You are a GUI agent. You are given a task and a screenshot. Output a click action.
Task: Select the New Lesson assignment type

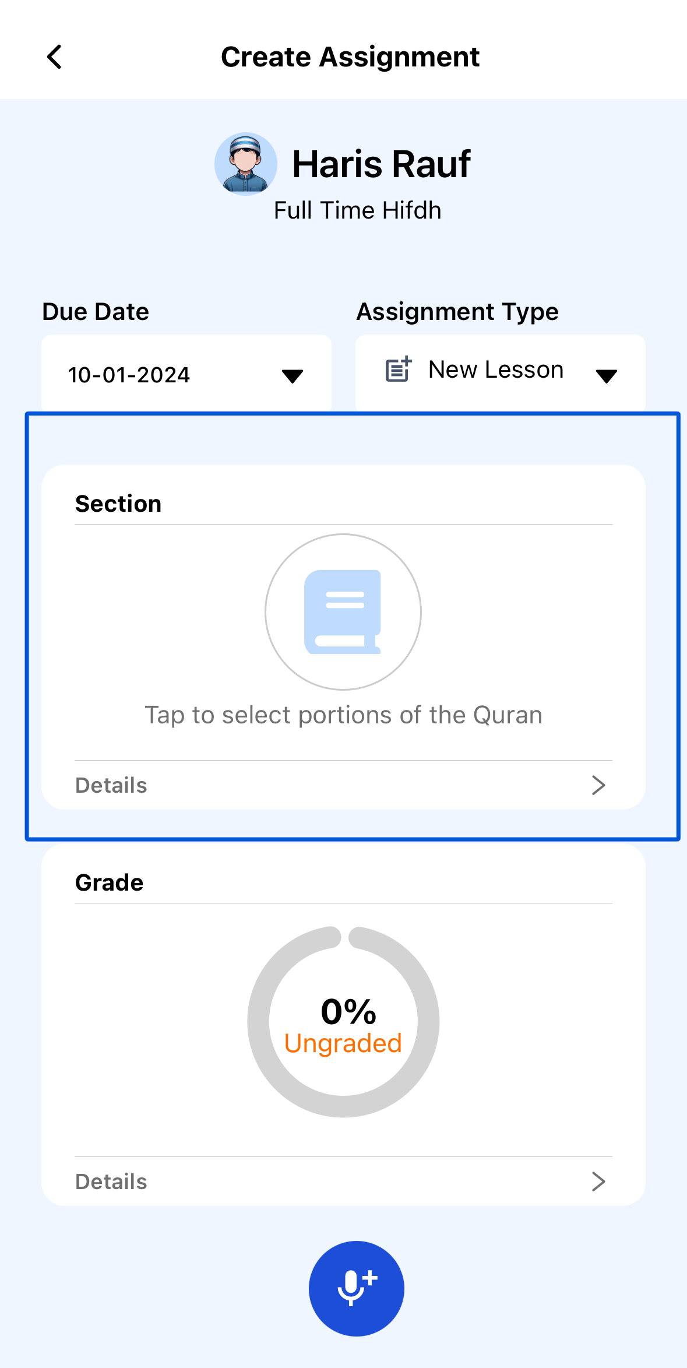496,370
